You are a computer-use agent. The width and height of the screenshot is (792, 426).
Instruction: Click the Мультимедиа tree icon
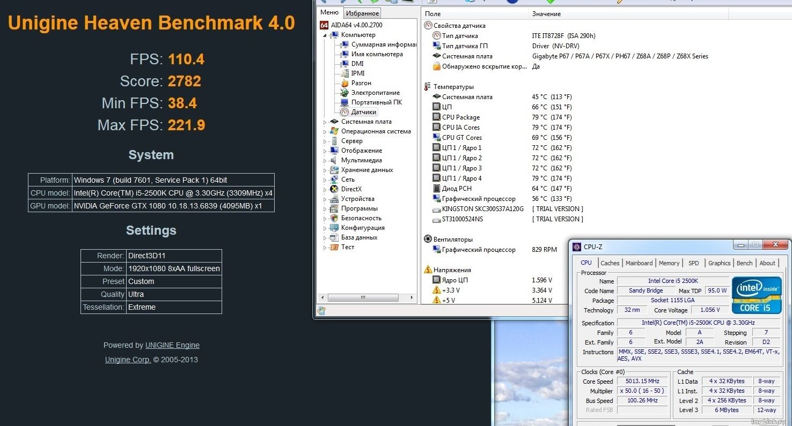(x=335, y=160)
